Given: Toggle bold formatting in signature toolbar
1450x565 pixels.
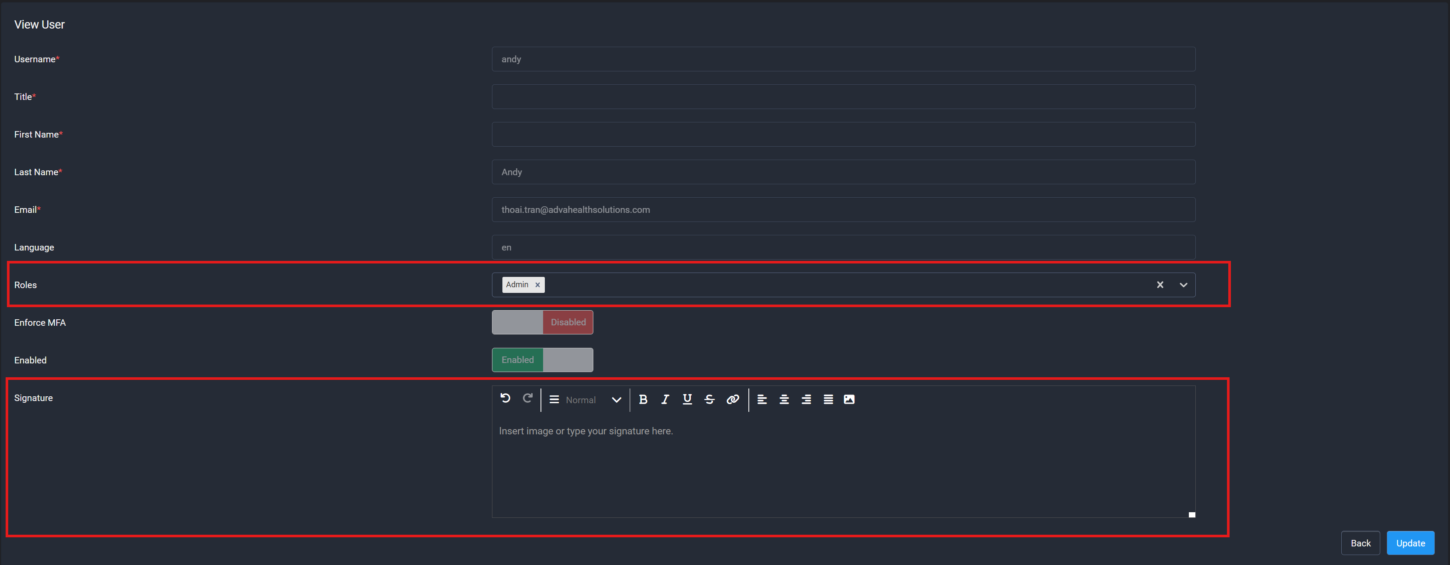Looking at the screenshot, I should (x=643, y=399).
